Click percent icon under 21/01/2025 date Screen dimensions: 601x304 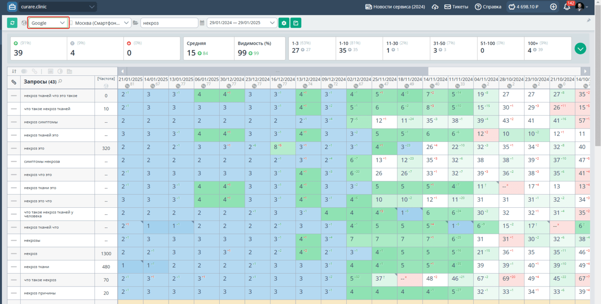click(128, 85)
